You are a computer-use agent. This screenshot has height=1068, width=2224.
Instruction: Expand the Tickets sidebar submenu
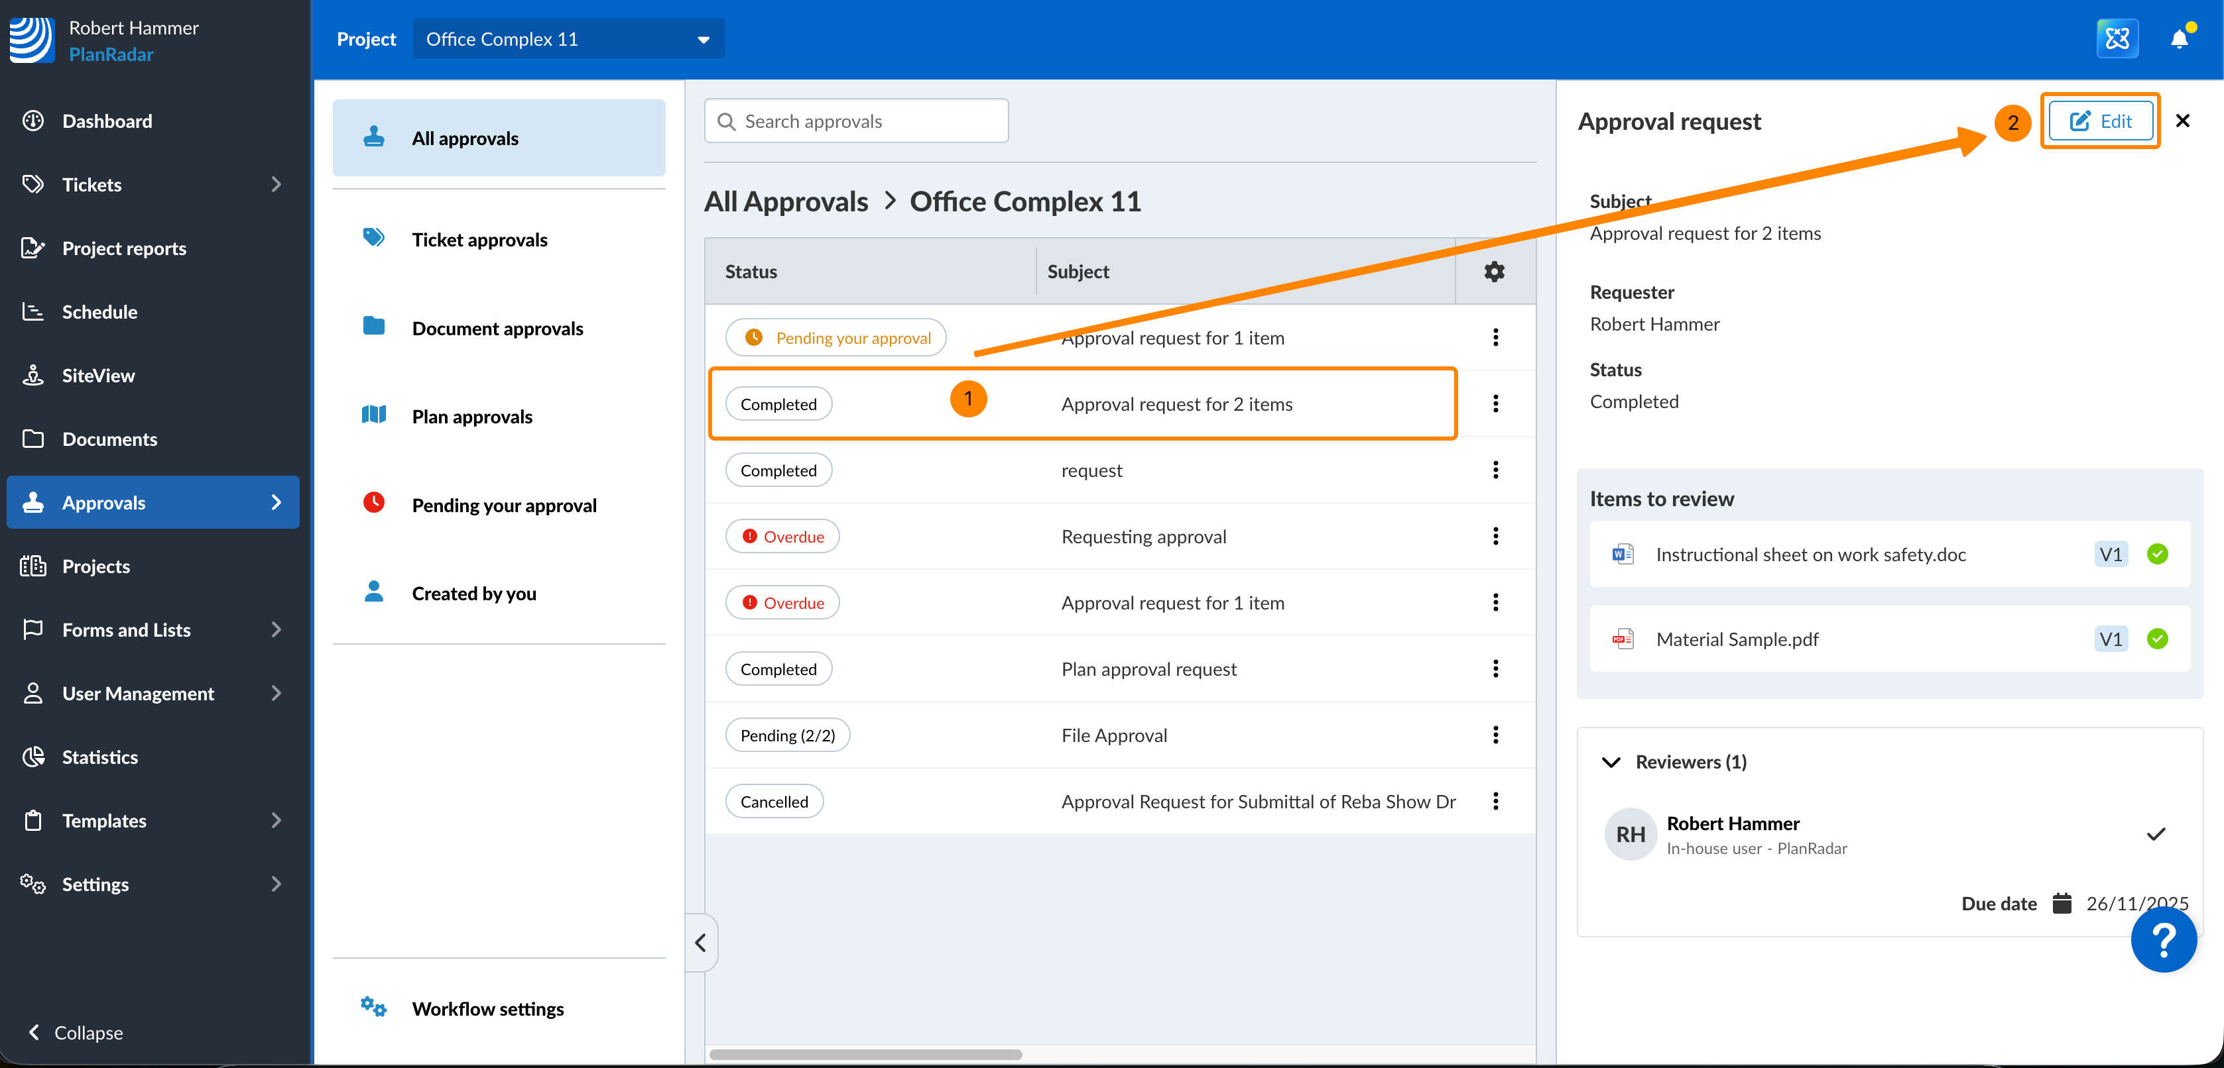[x=275, y=185]
